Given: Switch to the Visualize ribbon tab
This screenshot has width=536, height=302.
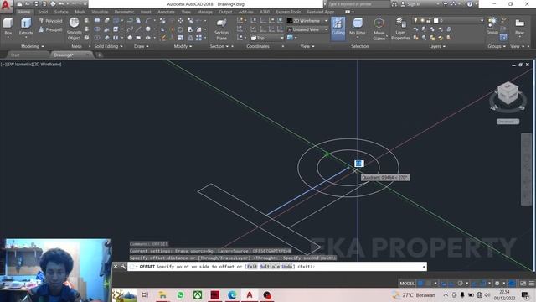Looking at the screenshot, I should tap(100, 12).
